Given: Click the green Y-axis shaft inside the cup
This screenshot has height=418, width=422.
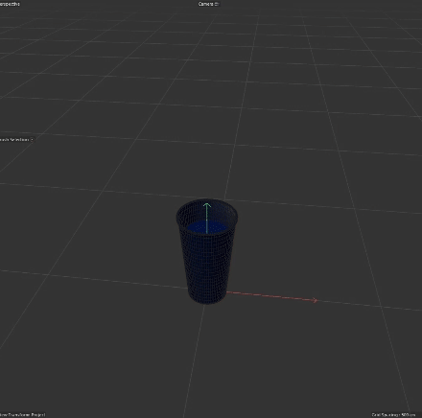Looking at the screenshot, I should 207,221.
